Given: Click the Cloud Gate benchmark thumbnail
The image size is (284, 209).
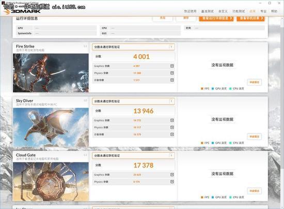Looking at the screenshot, I should click(51, 182).
